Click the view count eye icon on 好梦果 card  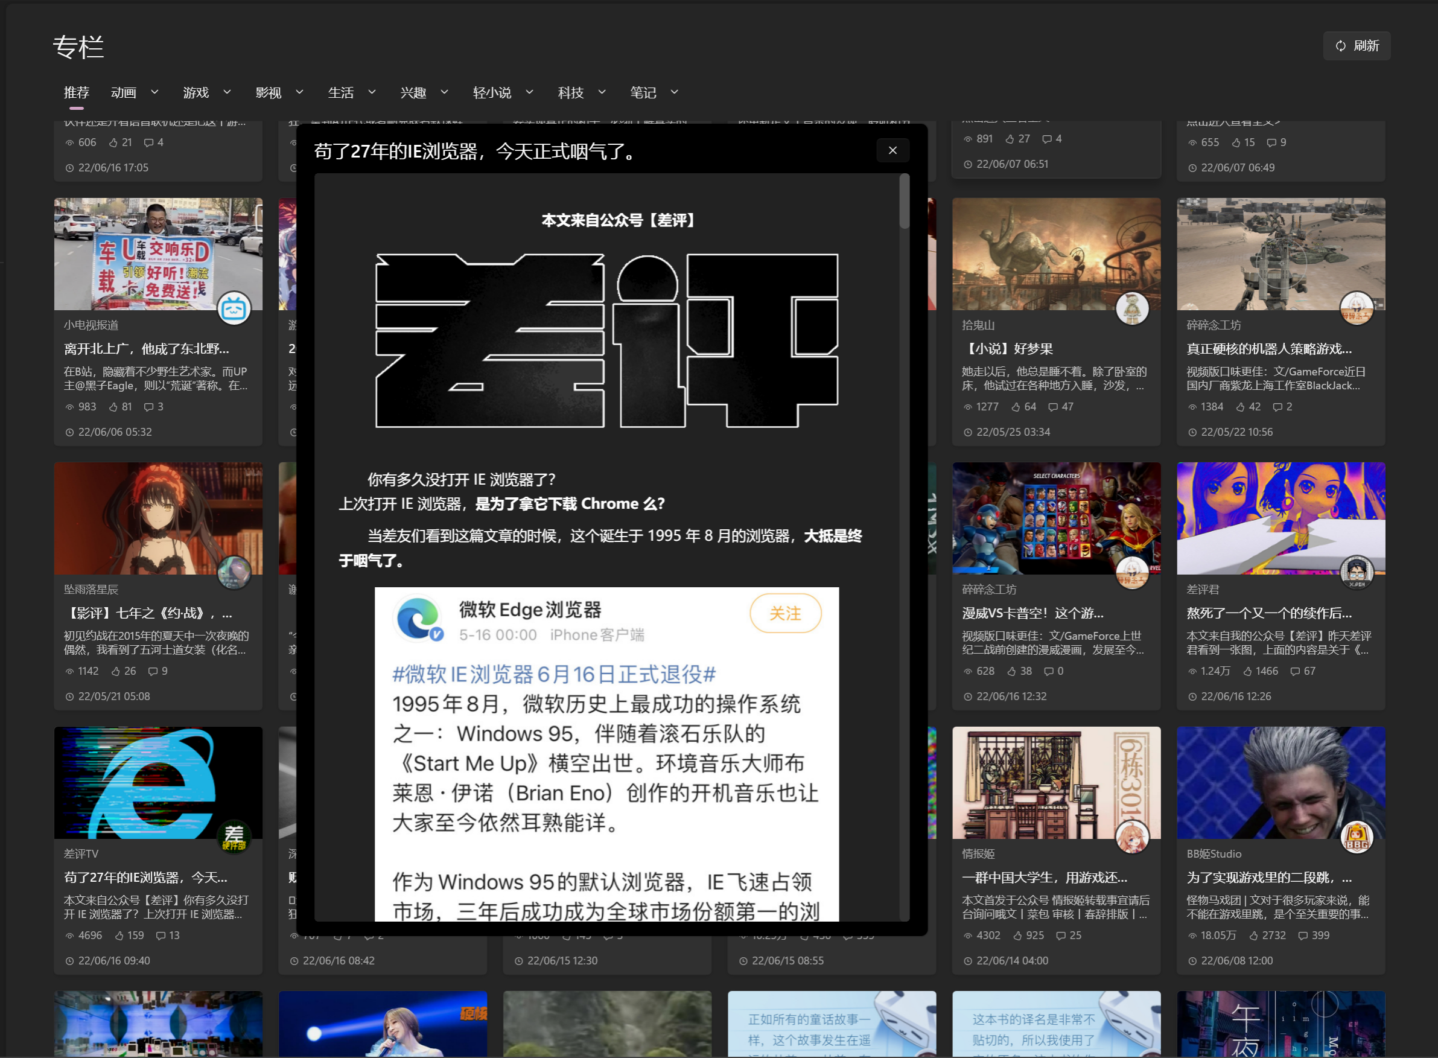pos(969,406)
